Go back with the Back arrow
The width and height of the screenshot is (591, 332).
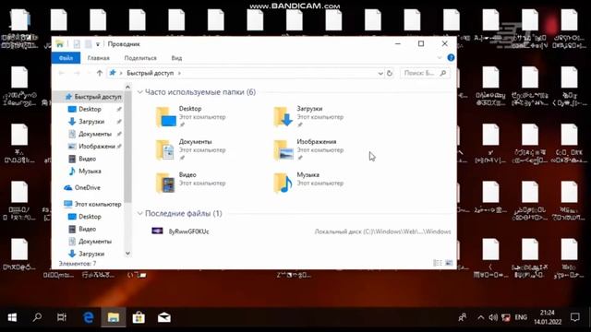click(x=62, y=73)
